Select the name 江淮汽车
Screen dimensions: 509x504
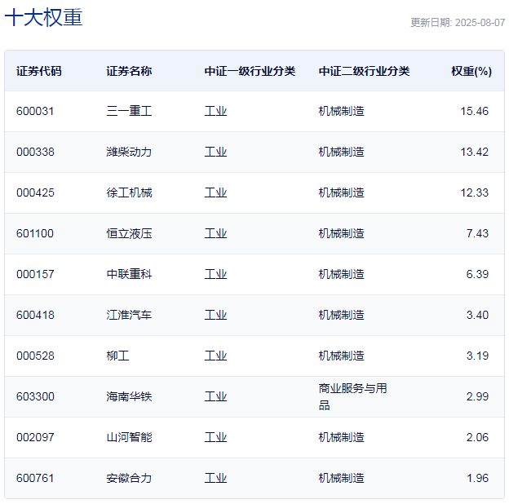click(129, 315)
